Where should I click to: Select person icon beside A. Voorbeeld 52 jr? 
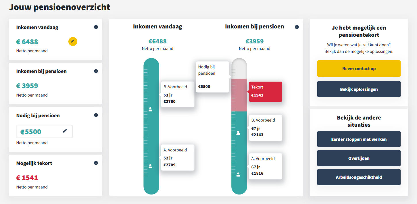tap(150, 166)
